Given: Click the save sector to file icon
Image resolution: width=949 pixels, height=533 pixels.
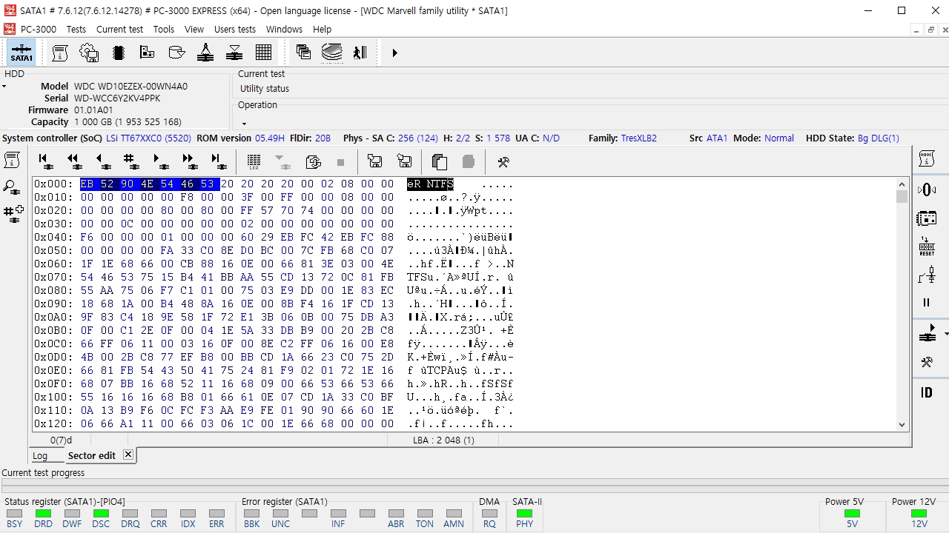Looking at the screenshot, I should coord(404,161).
